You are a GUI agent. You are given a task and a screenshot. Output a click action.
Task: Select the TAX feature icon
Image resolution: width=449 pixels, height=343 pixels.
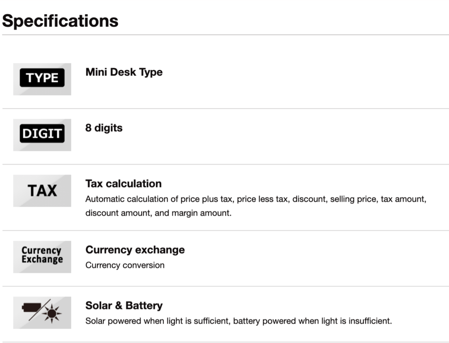(x=42, y=191)
